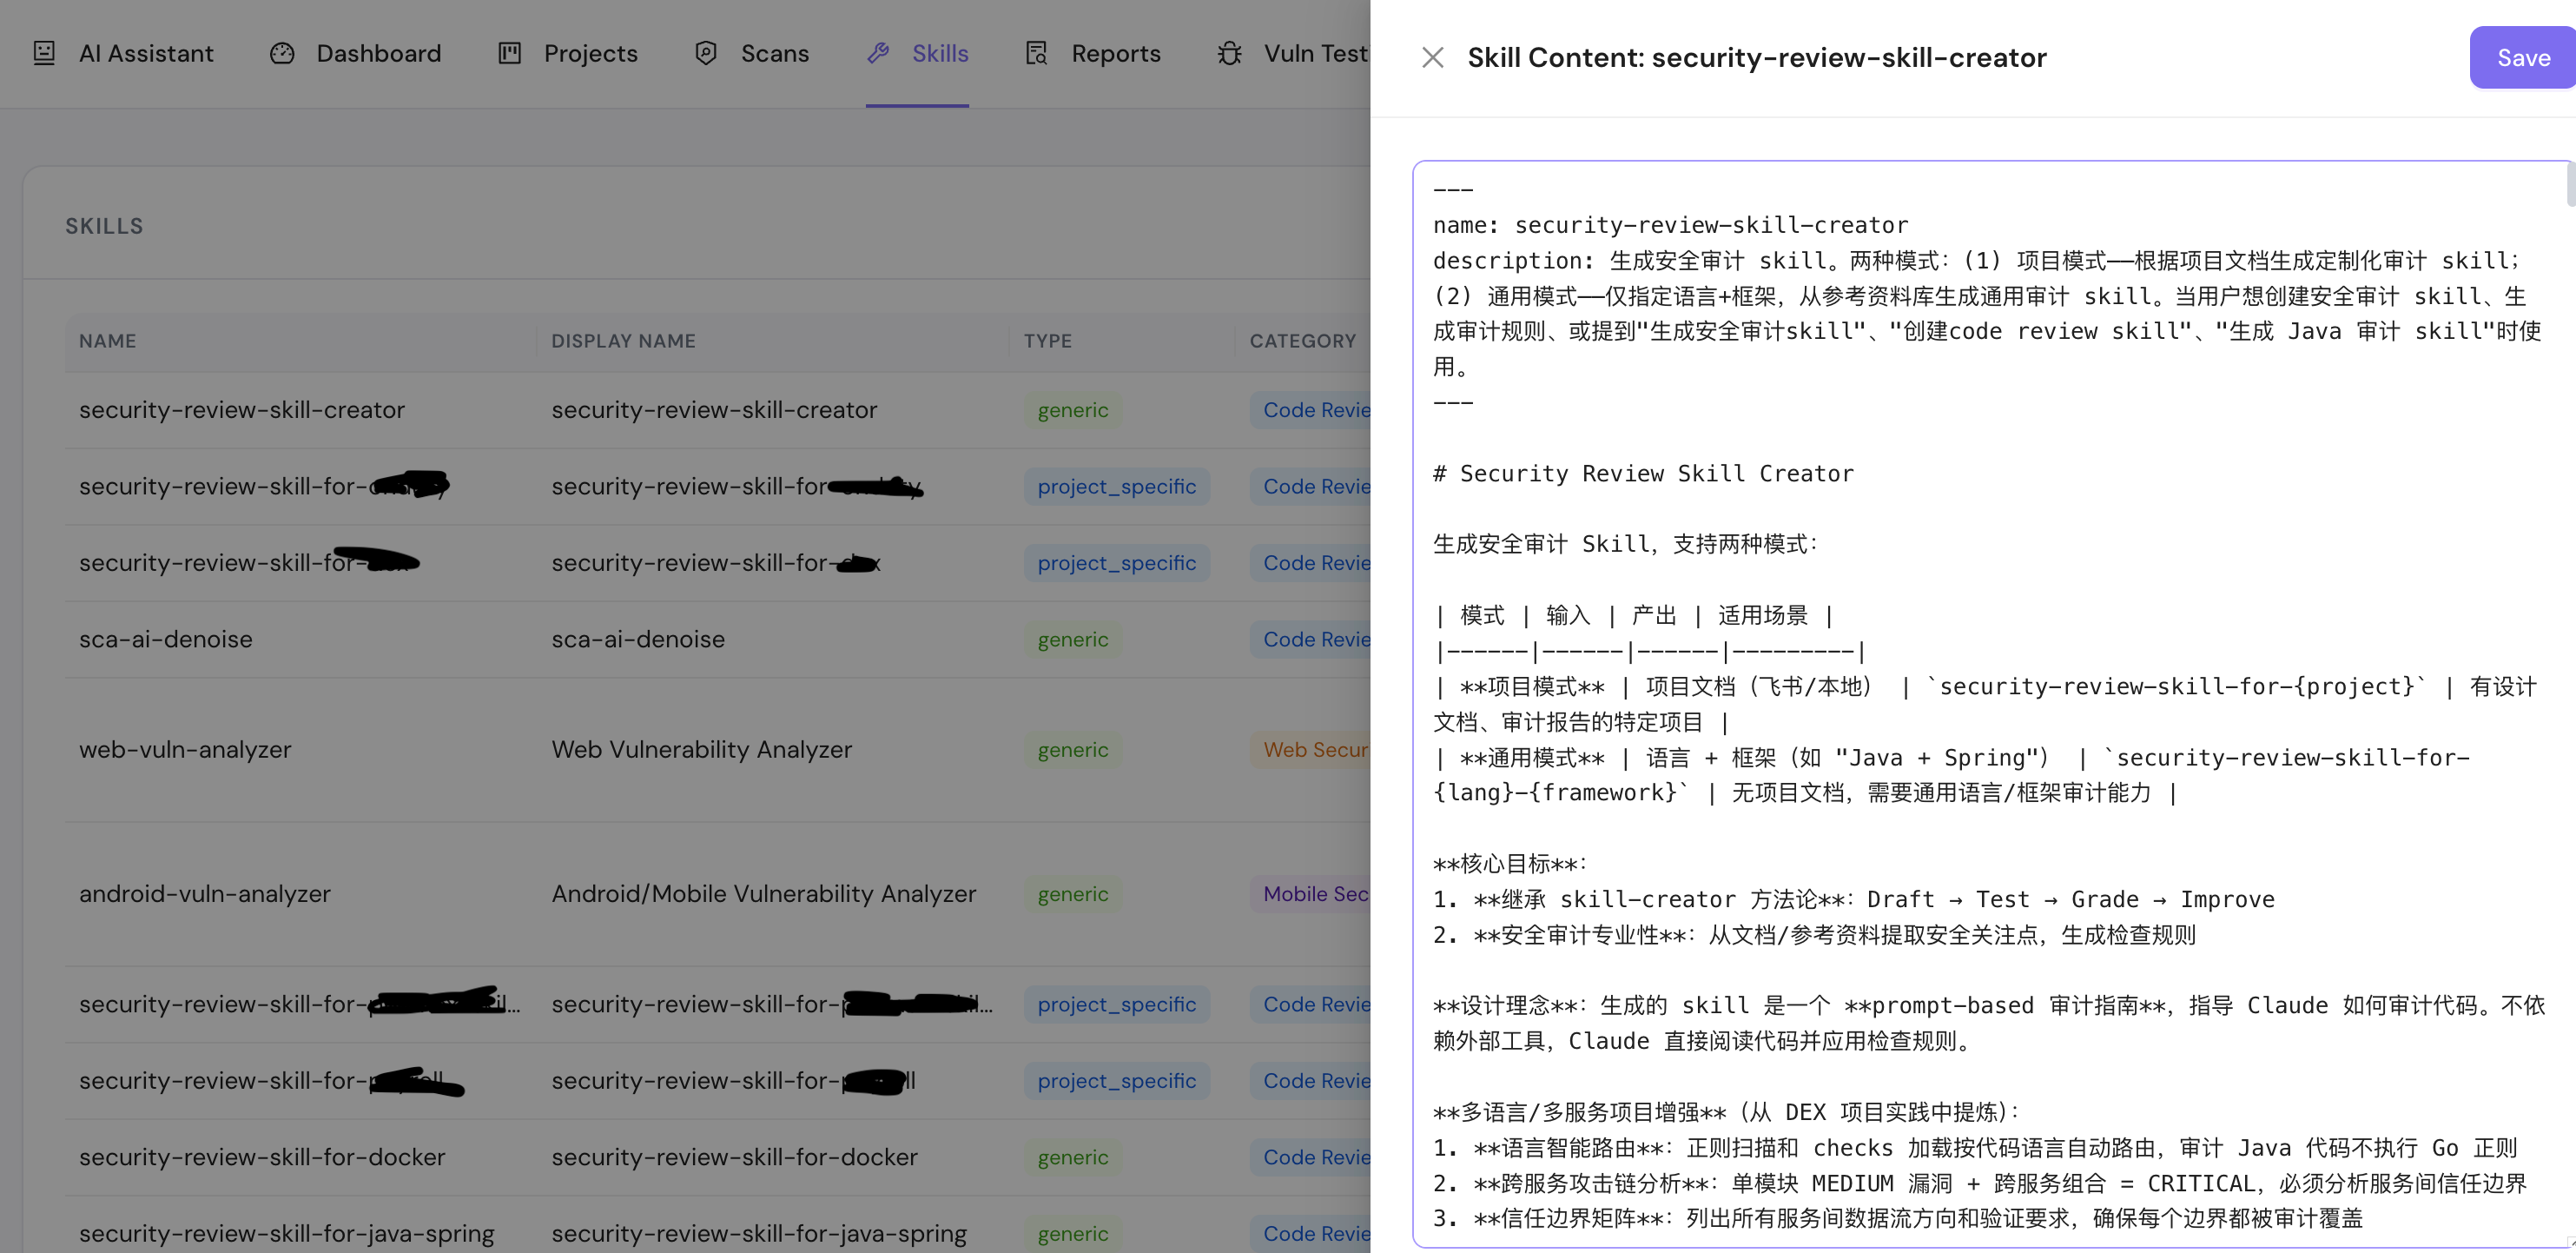Open the Reports tab
2576x1253 pixels.
point(1093,53)
